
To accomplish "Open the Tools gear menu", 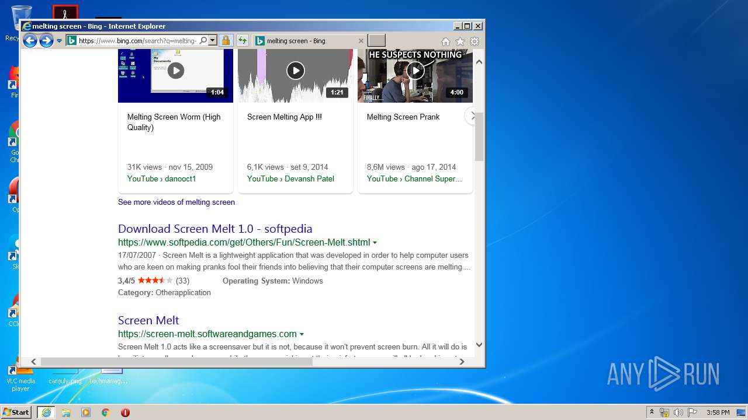I will coord(475,41).
